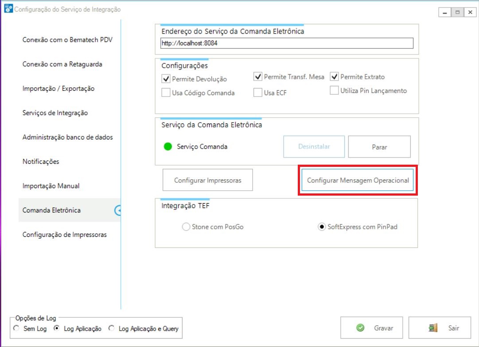The image size is (479, 347).
Task: Enable the Usa ECF checkbox
Action: (x=258, y=93)
